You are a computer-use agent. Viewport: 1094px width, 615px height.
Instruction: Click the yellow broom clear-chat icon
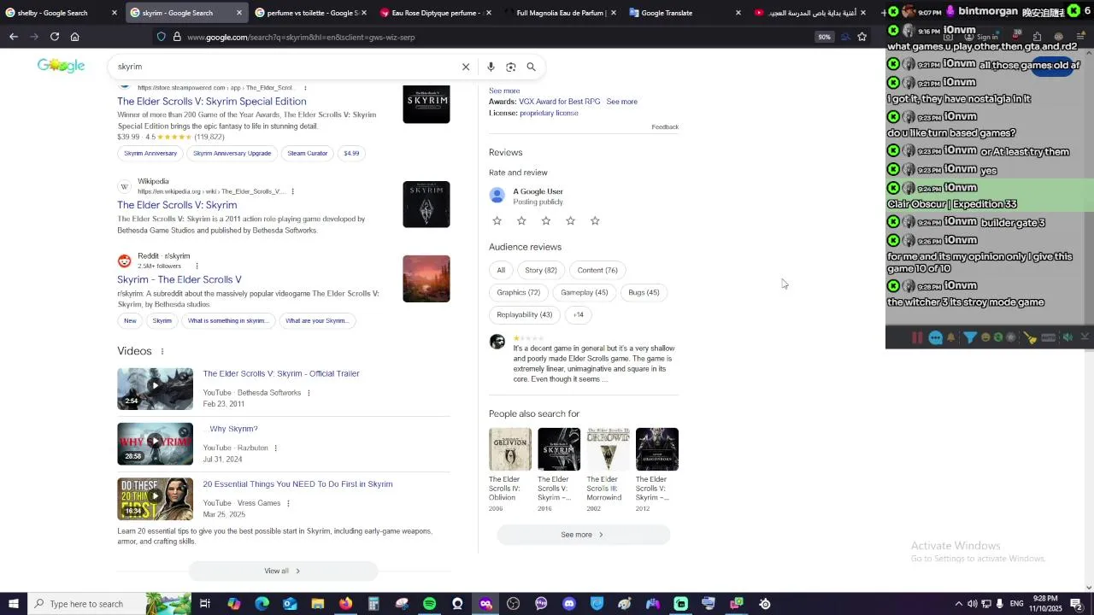(1031, 337)
